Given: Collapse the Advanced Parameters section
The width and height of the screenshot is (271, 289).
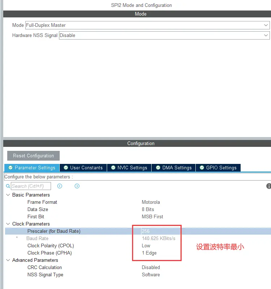Looking at the screenshot, I should pyautogui.click(x=8, y=260).
